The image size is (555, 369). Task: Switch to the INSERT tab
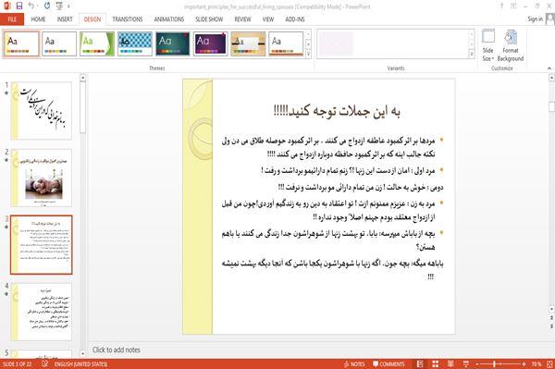click(x=65, y=19)
